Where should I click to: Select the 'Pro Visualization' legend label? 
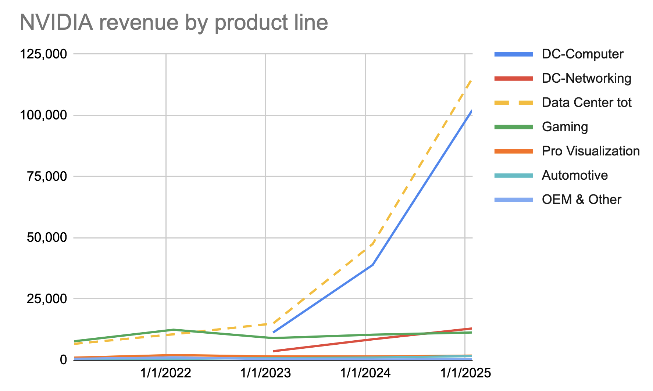pos(590,151)
